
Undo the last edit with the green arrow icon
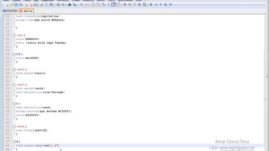pos(58,5)
